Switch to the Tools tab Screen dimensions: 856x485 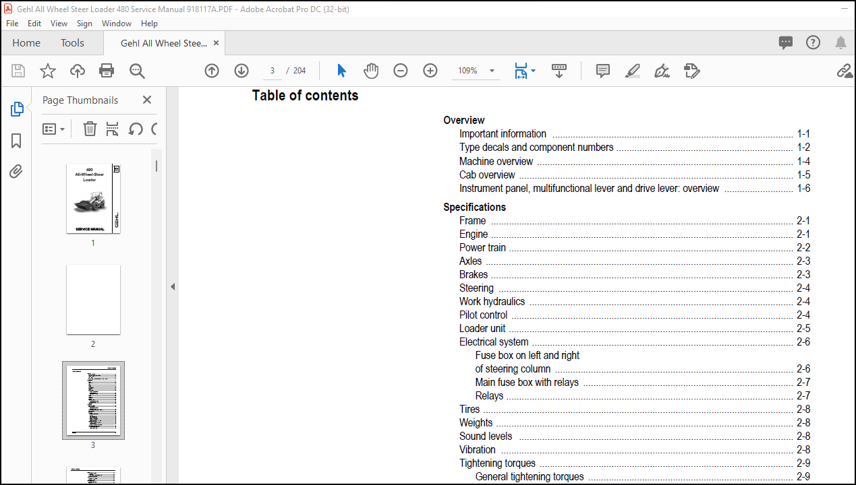point(72,42)
